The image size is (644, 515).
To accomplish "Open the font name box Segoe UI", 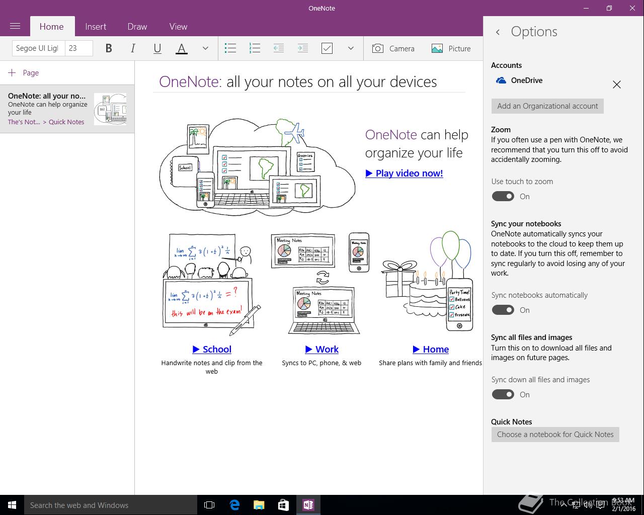I will click(x=38, y=48).
